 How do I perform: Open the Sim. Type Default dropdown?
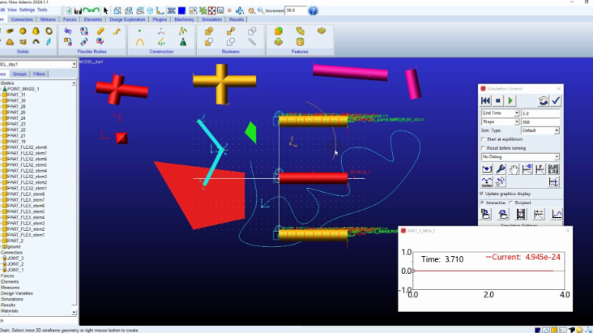pyautogui.click(x=540, y=130)
